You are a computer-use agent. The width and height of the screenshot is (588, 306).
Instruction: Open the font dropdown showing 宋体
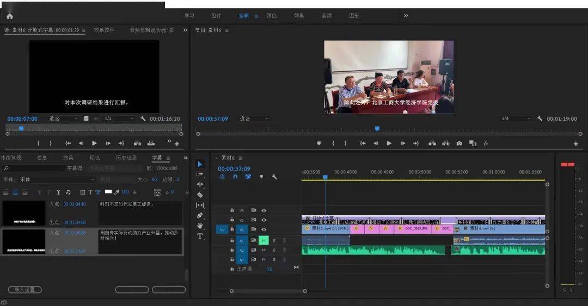tap(57, 179)
